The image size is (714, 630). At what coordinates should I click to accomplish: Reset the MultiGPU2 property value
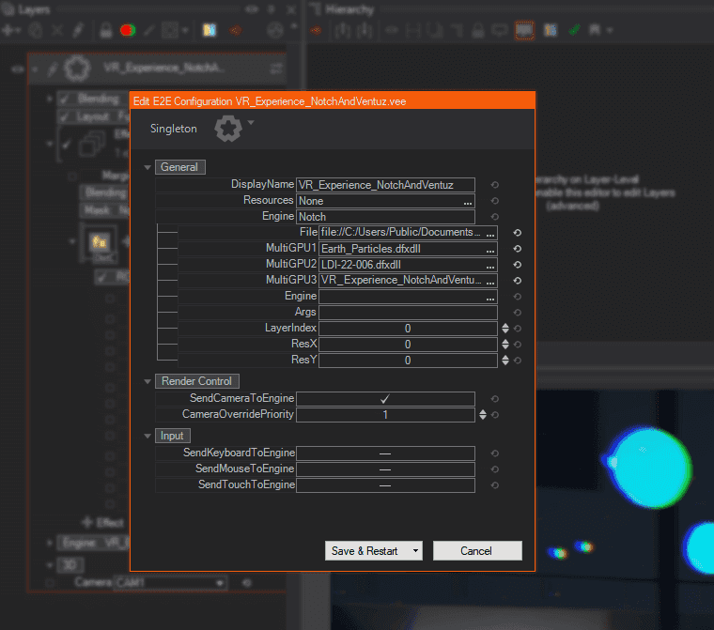tap(517, 265)
